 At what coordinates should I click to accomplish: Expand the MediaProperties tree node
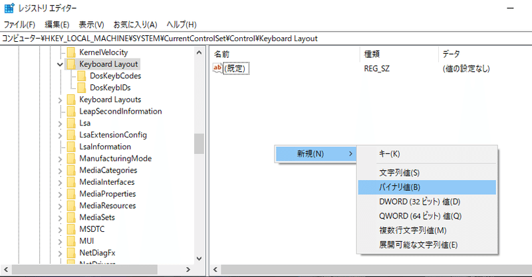coord(60,194)
